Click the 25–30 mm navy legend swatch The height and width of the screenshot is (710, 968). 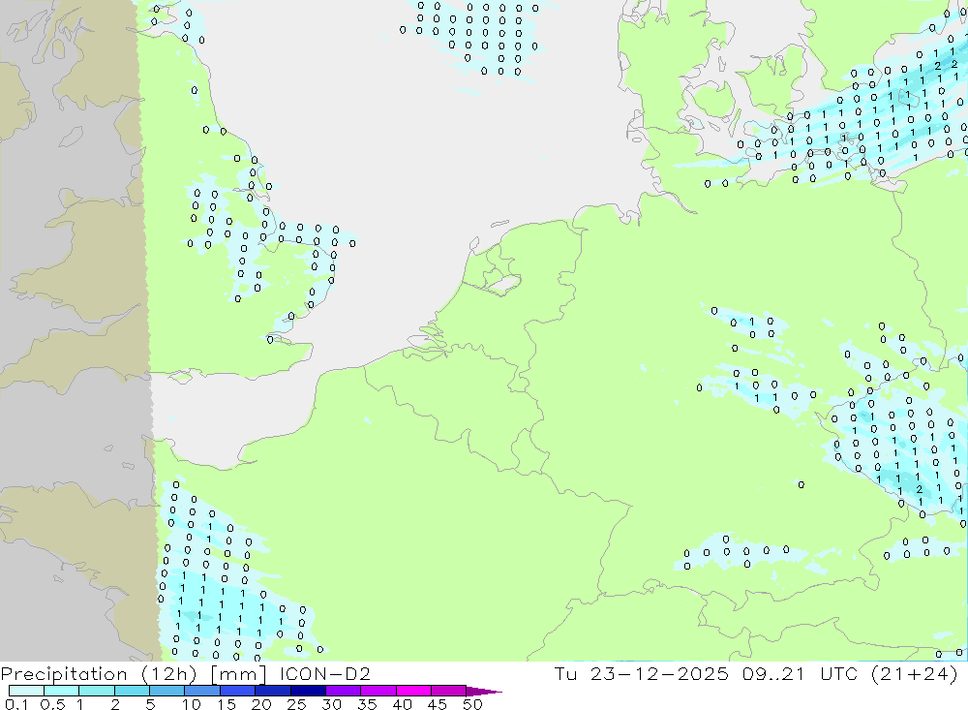point(308,691)
